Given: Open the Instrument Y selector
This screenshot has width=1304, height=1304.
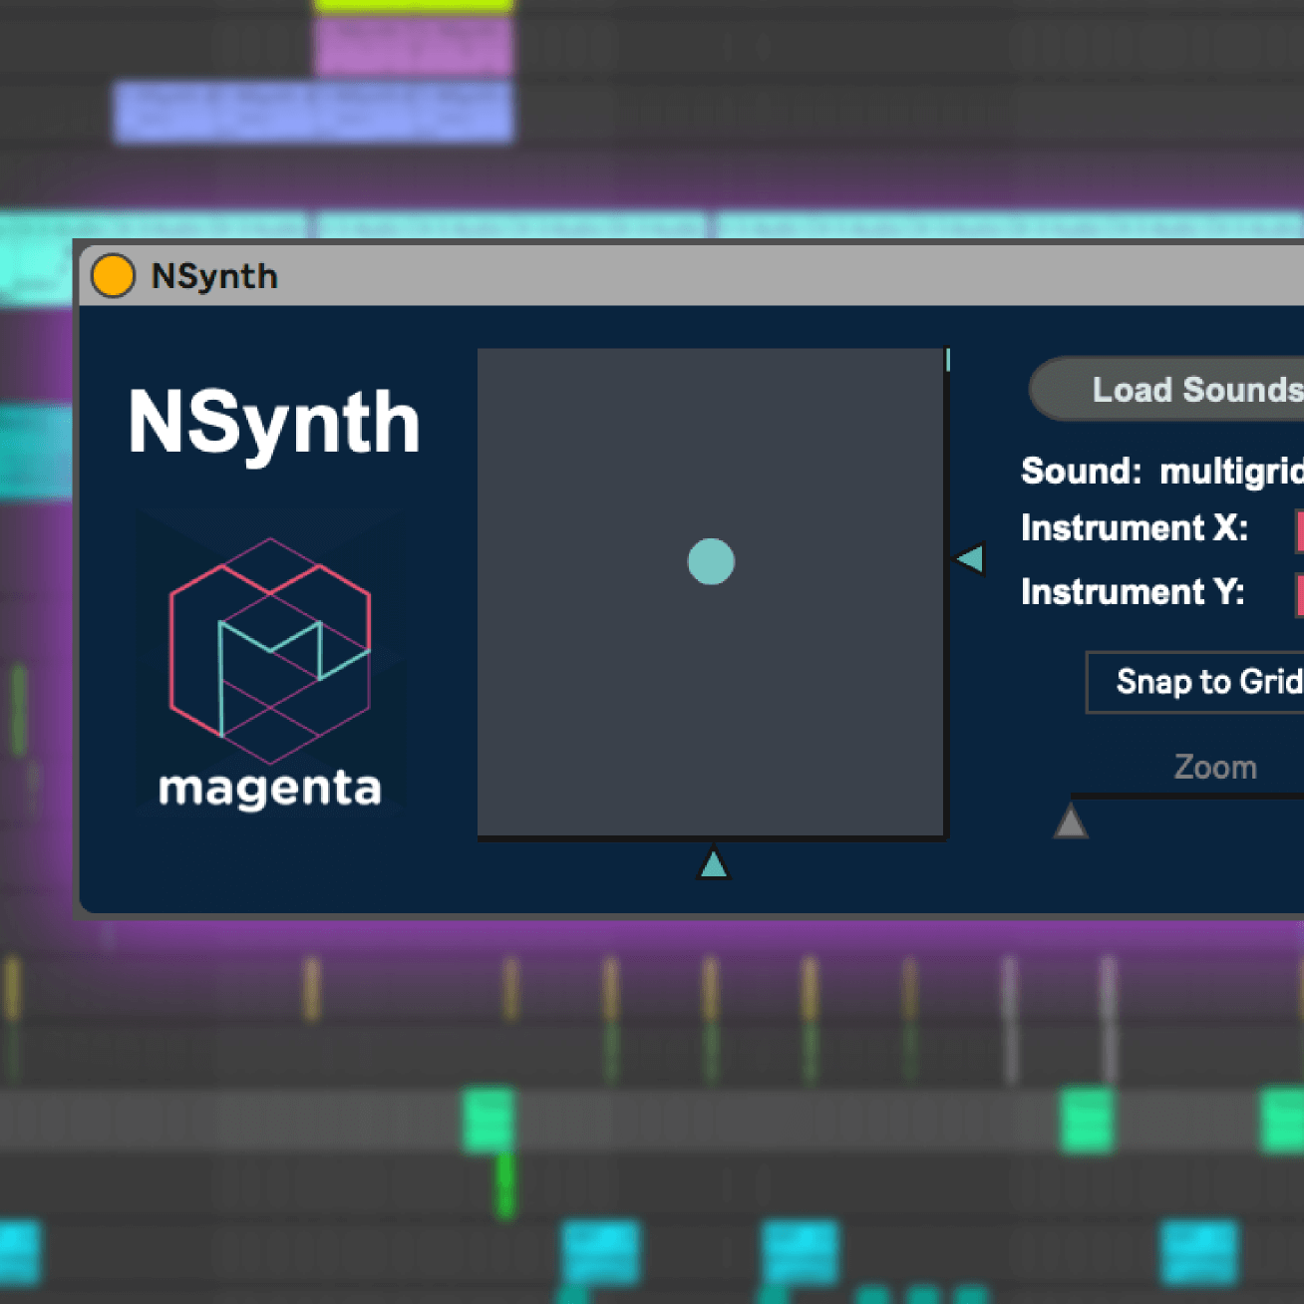Looking at the screenshot, I should click(1299, 594).
